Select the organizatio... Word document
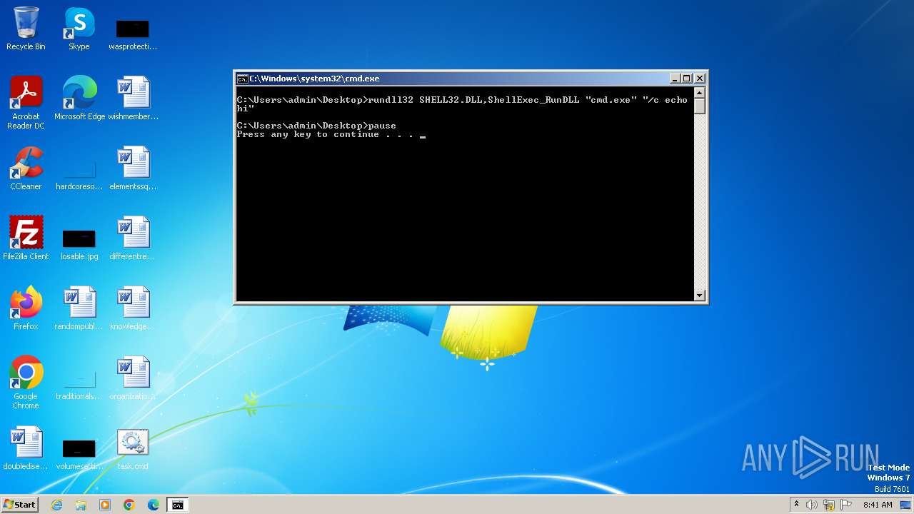This screenshot has height=514, width=914. coord(133,378)
